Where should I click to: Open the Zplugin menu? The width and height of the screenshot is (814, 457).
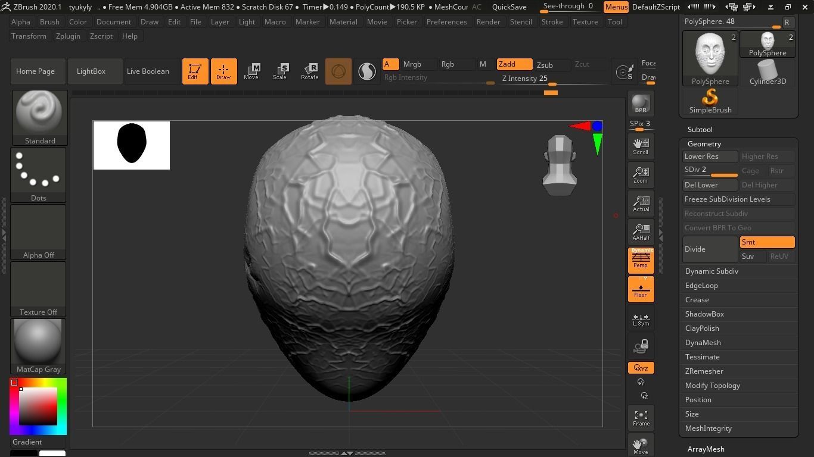point(68,36)
